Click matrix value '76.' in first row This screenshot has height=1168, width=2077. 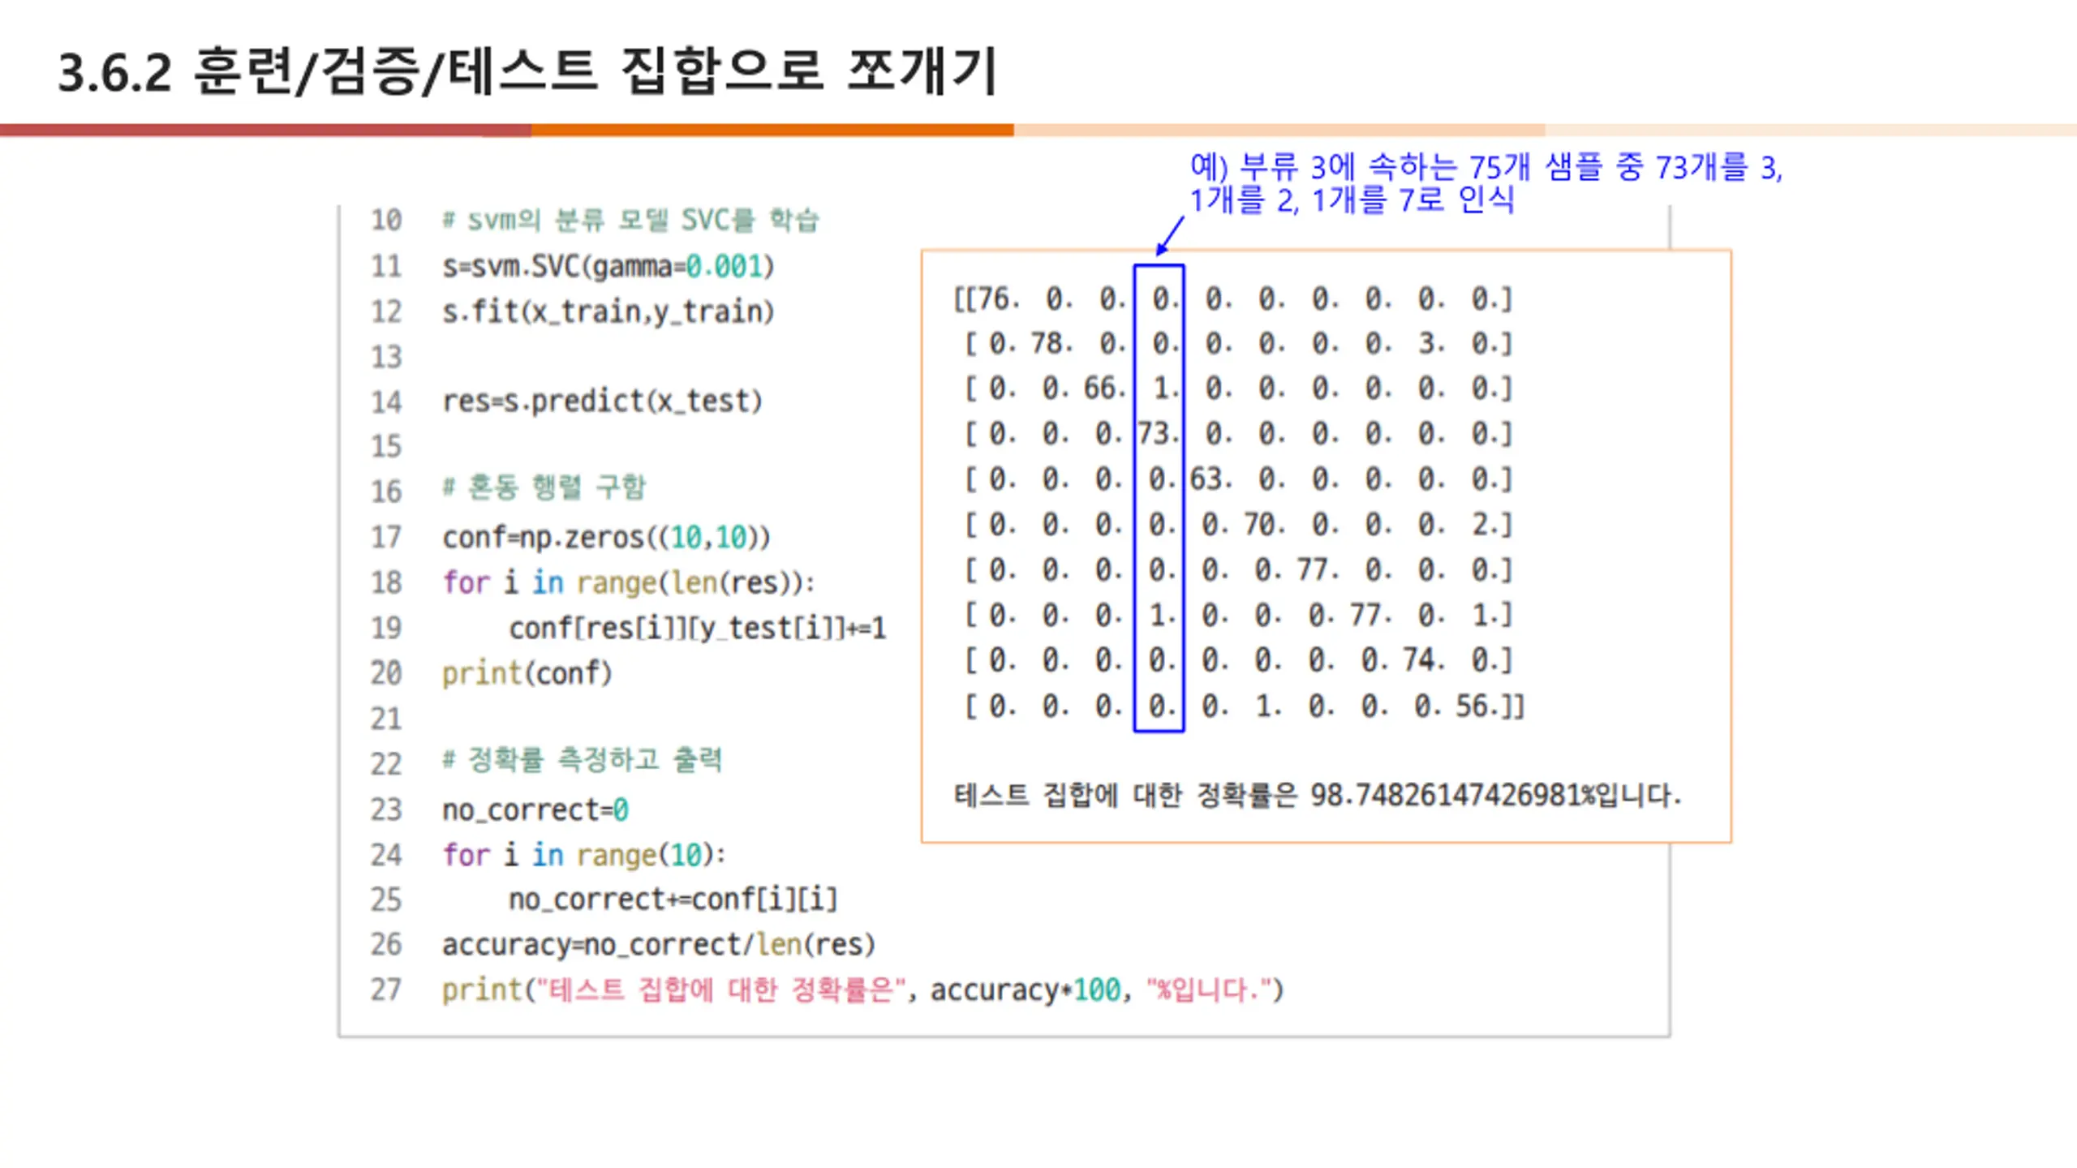[x=1000, y=298]
